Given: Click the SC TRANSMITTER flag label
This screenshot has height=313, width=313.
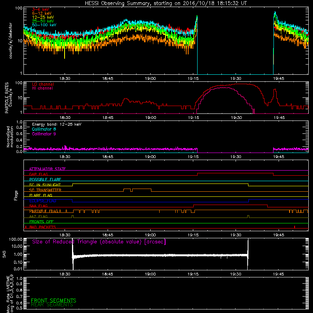Looking at the screenshot, I should pyautogui.click(x=45, y=190).
